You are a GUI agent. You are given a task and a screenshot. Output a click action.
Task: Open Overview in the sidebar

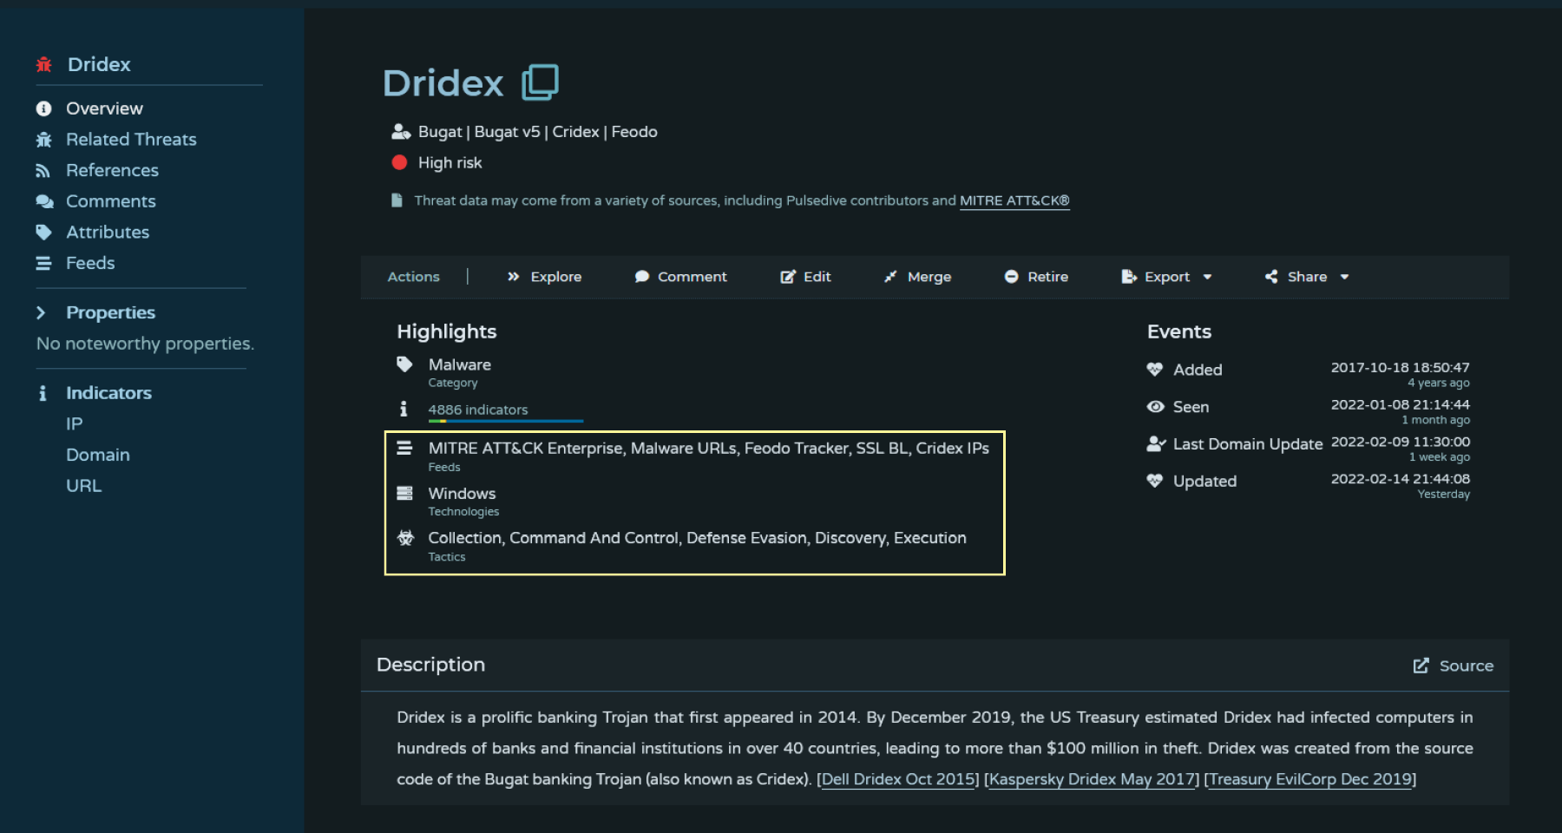(104, 108)
